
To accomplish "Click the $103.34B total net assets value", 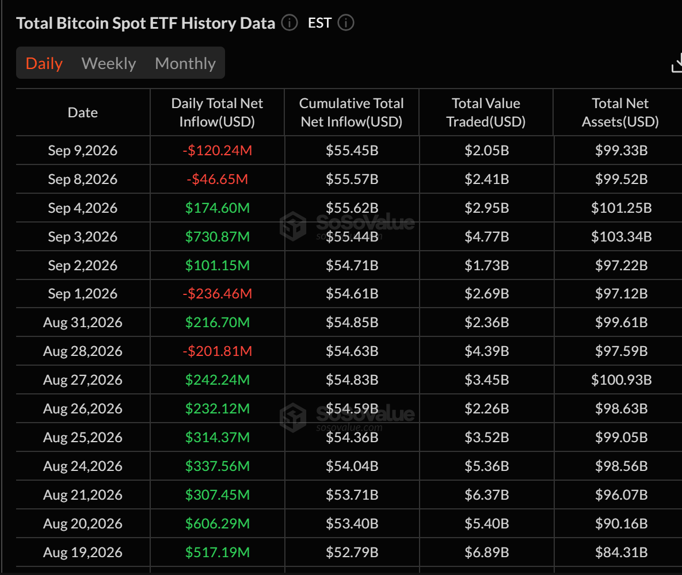I will (621, 236).
